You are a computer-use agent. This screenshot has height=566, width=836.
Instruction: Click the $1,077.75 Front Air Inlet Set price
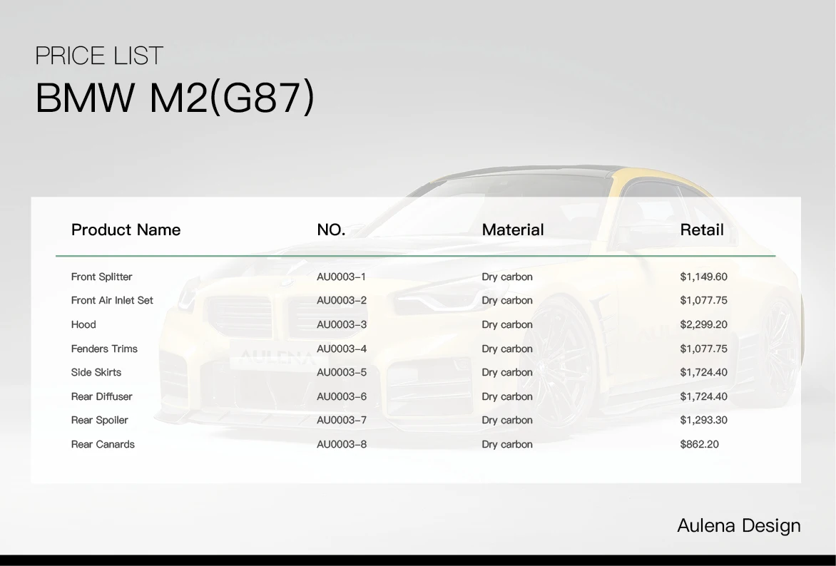(x=703, y=300)
